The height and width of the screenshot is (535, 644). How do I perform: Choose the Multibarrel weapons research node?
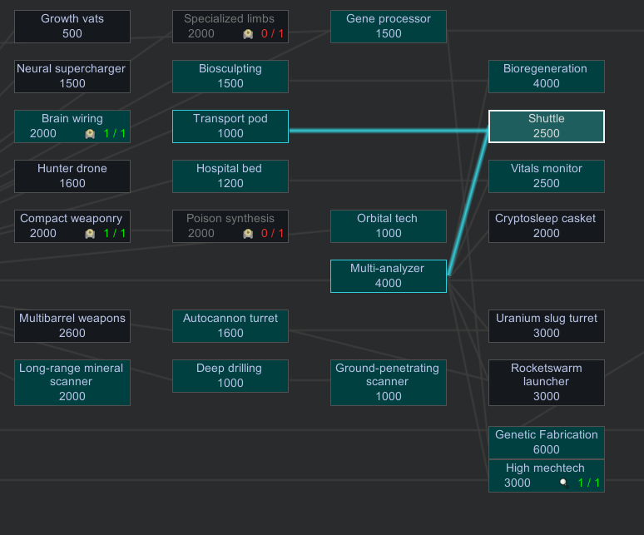click(72, 326)
